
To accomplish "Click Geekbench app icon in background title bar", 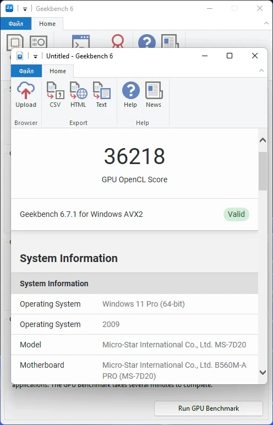I will pos(9,8).
